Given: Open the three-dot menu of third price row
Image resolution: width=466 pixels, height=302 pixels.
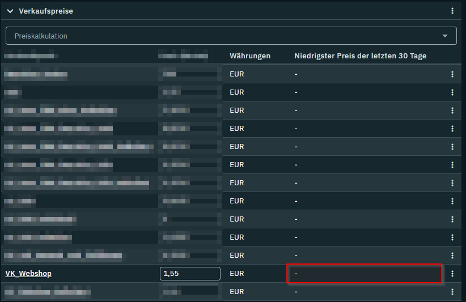Looking at the screenshot, I should tap(452, 110).
